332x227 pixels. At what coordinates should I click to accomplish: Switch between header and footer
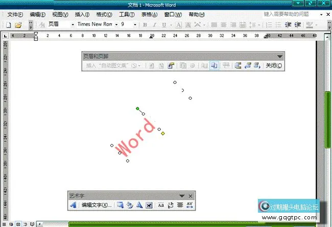click(x=238, y=66)
